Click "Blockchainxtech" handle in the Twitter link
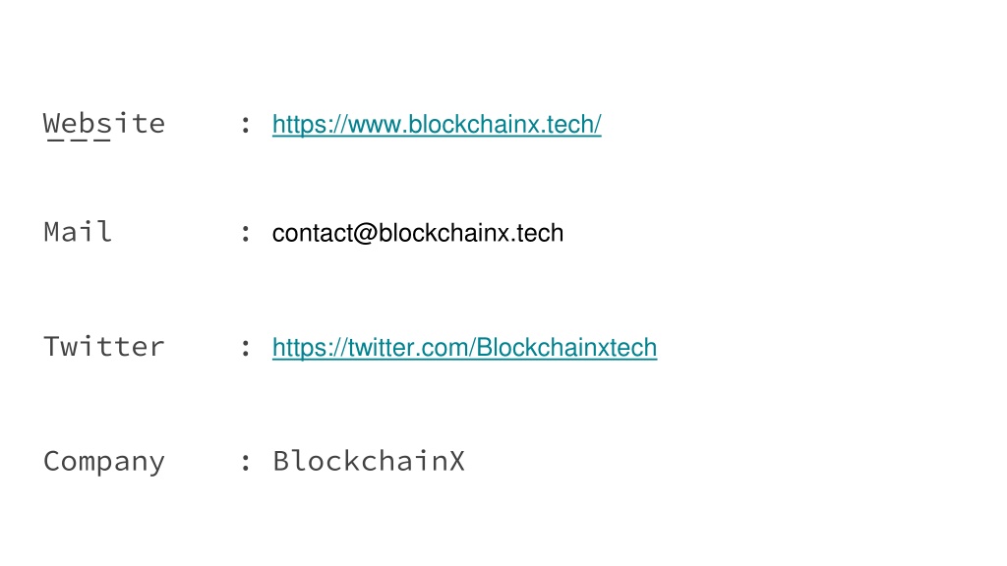1007x566 pixels. coord(567,348)
